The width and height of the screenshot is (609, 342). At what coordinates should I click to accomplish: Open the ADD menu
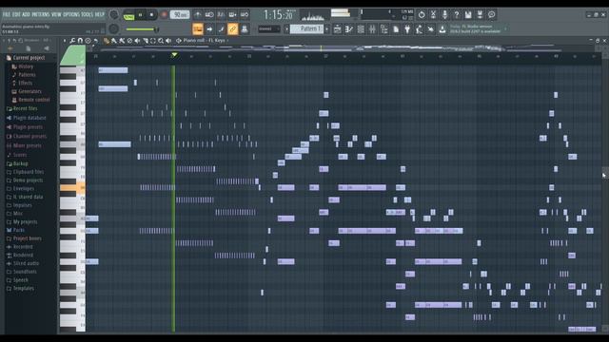coord(26,14)
